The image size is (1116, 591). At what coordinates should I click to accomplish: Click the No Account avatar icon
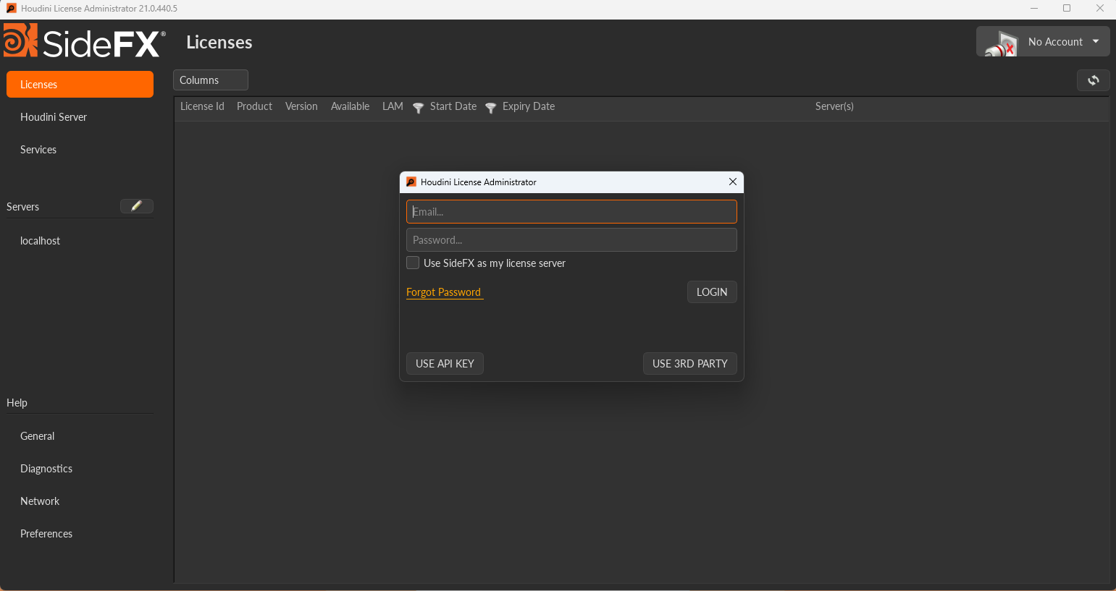[1002, 44]
